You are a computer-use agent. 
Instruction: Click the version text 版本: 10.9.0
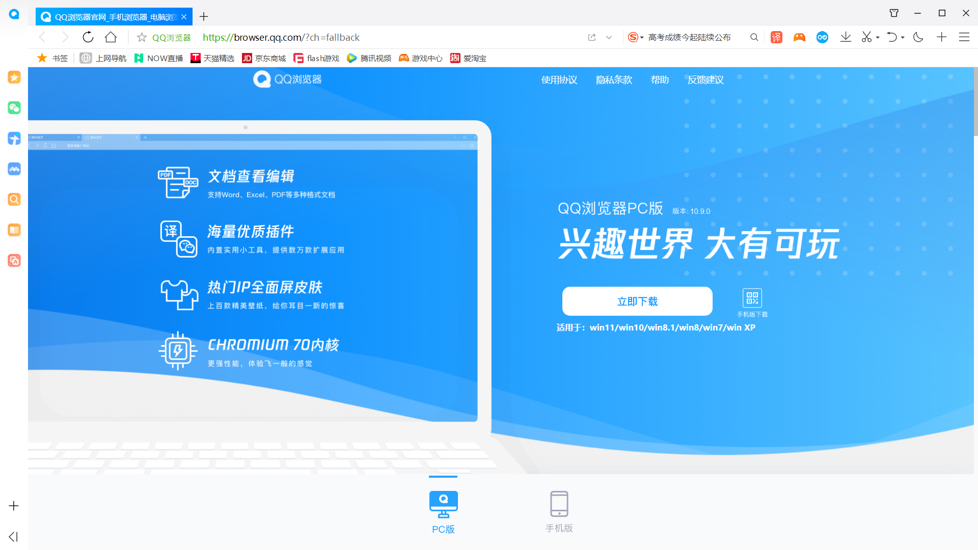[691, 211]
